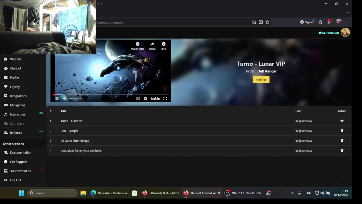The image size is (362, 204).
Task: Click Sign in in the browser toolbar
Action: click(x=307, y=22)
